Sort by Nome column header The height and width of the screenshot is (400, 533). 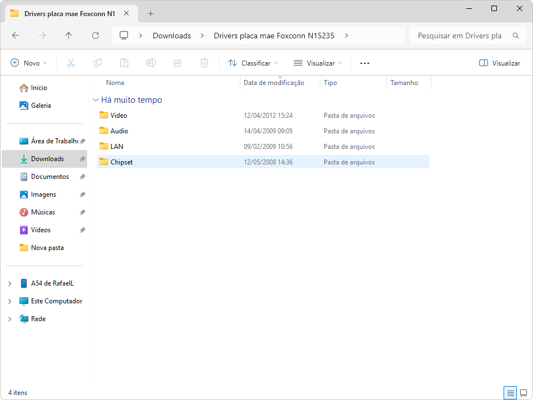click(x=115, y=83)
